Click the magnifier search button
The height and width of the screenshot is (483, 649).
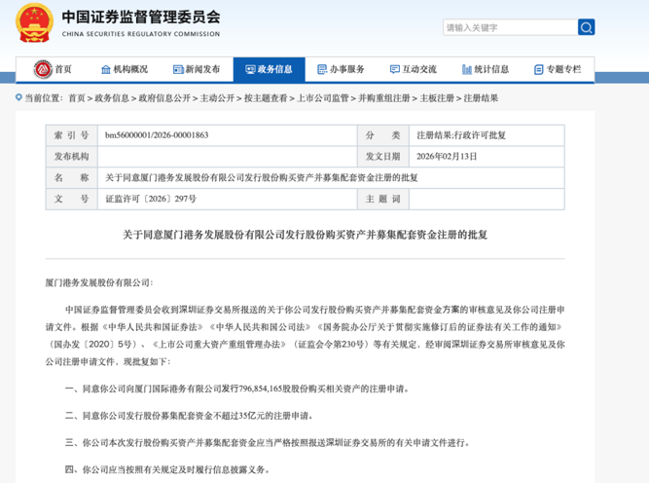586,27
